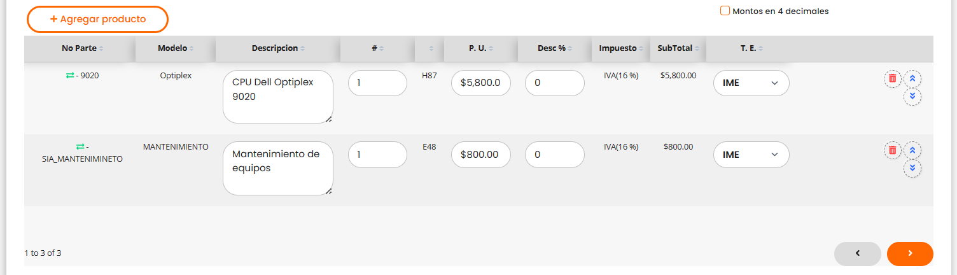Move the Optiplex 9020 row down
Viewport: 957px width, 275px height.
tap(912, 97)
